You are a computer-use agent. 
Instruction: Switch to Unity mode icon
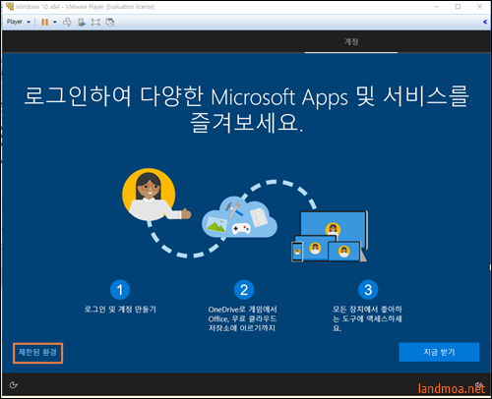110,22
